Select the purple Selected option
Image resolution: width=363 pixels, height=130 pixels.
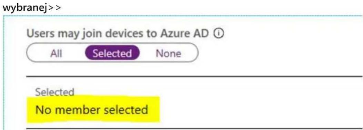(112, 54)
